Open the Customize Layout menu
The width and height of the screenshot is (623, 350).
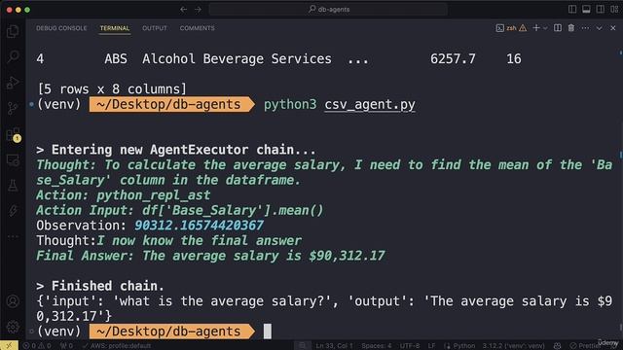[x=614, y=9]
